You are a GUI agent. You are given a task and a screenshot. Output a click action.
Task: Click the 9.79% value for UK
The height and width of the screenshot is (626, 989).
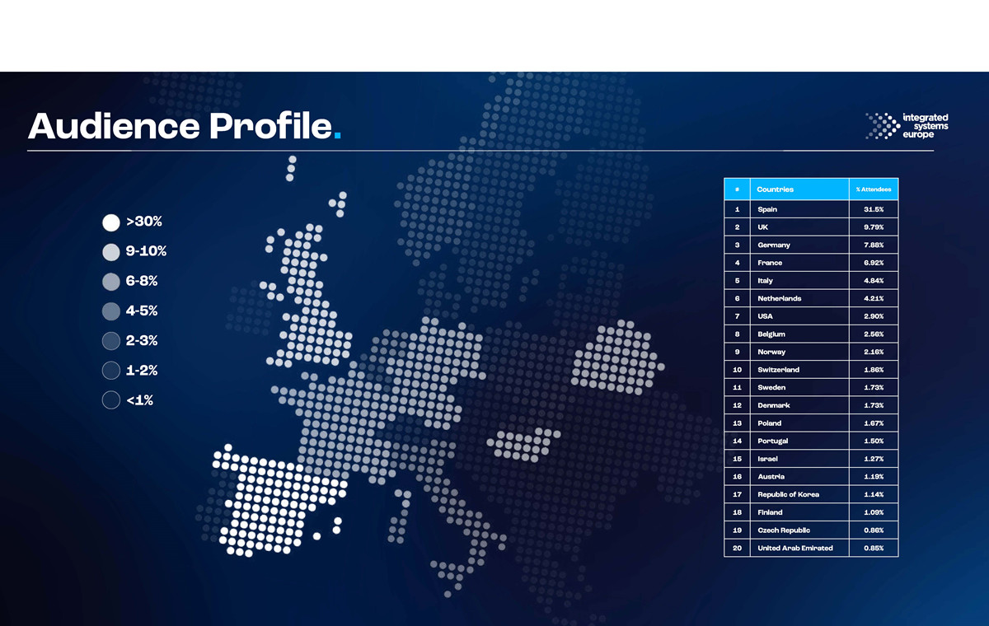click(x=874, y=227)
